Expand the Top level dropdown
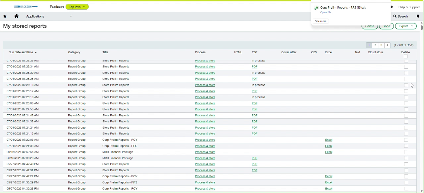Screen dimensions: 424x193 click(77, 7)
